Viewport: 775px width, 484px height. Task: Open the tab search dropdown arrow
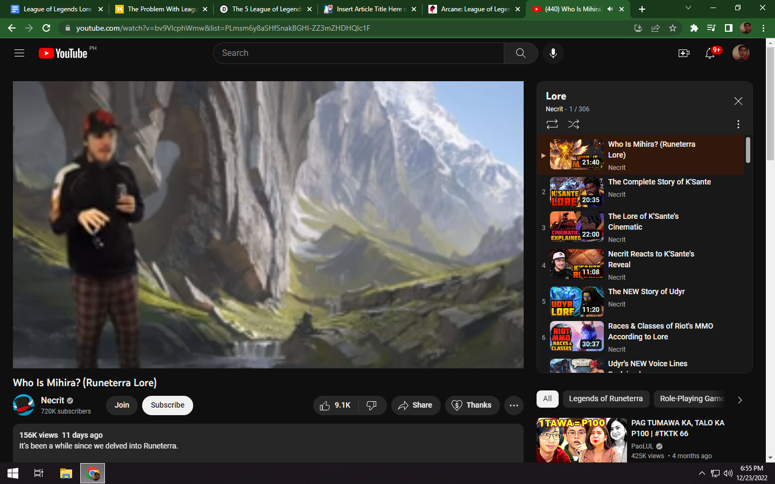688,8
